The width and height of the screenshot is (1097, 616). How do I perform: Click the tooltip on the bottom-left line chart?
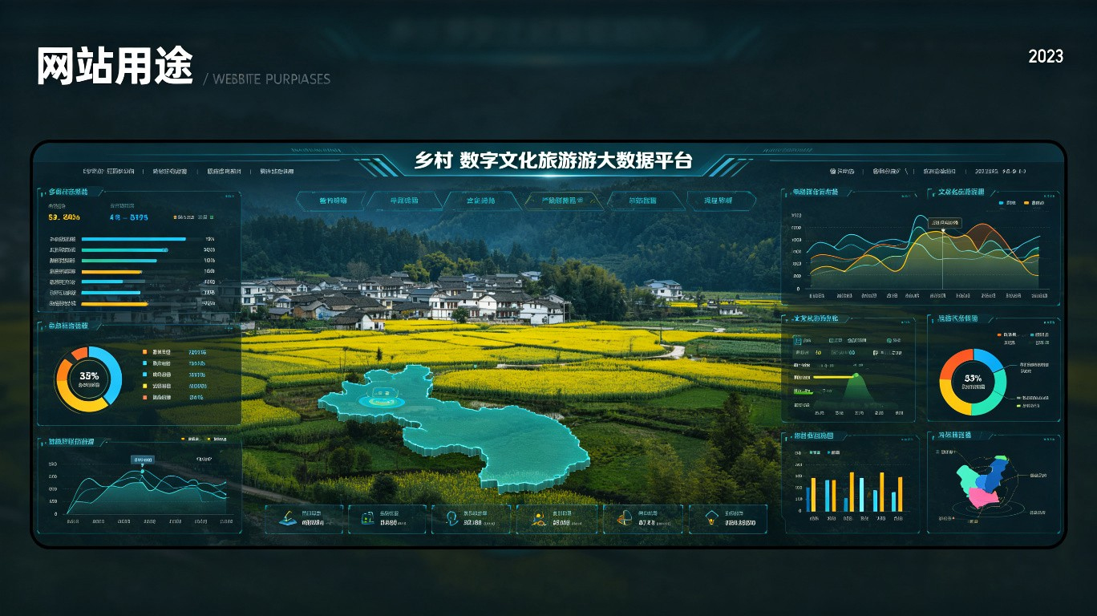(x=143, y=460)
